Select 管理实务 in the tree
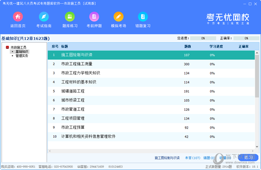 click(22, 56)
